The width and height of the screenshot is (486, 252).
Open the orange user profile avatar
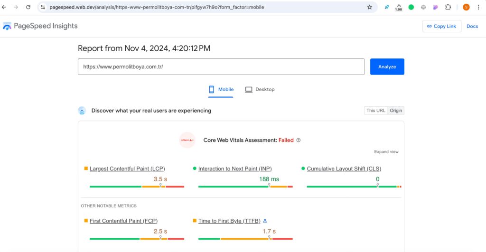coord(466,7)
